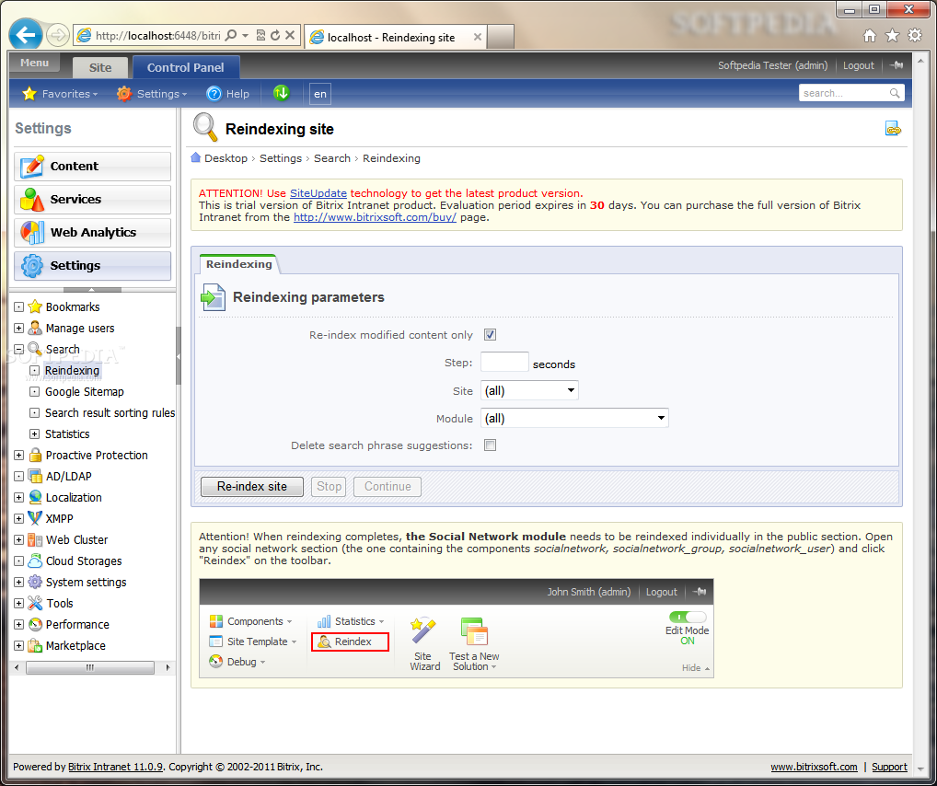Expand the System settings node
Screen dimensions: 937x786
[19, 583]
